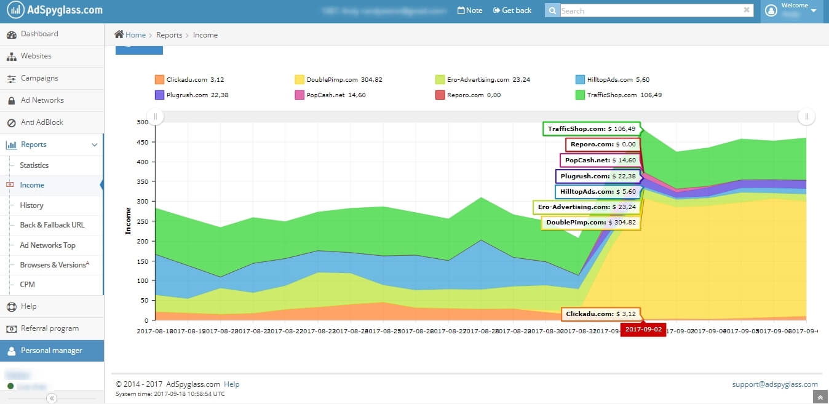The width and height of the screenshot is (829, 404).
Task: Click the left chart range slider handle
Action: click(x=156, y=116)
